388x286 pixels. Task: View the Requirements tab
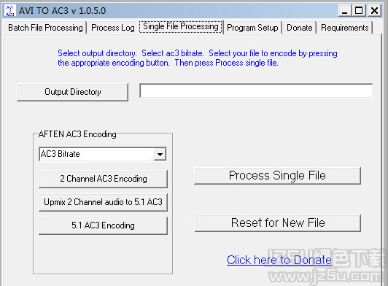tap(345, 28)
